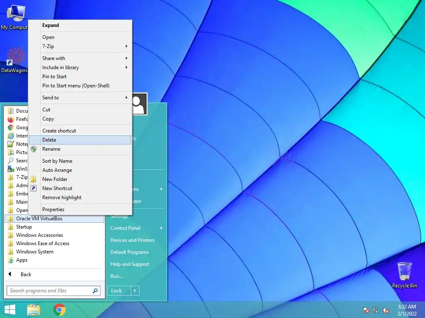Open the arrow next to Lock button
425x318 pixels.
(135, 291)
